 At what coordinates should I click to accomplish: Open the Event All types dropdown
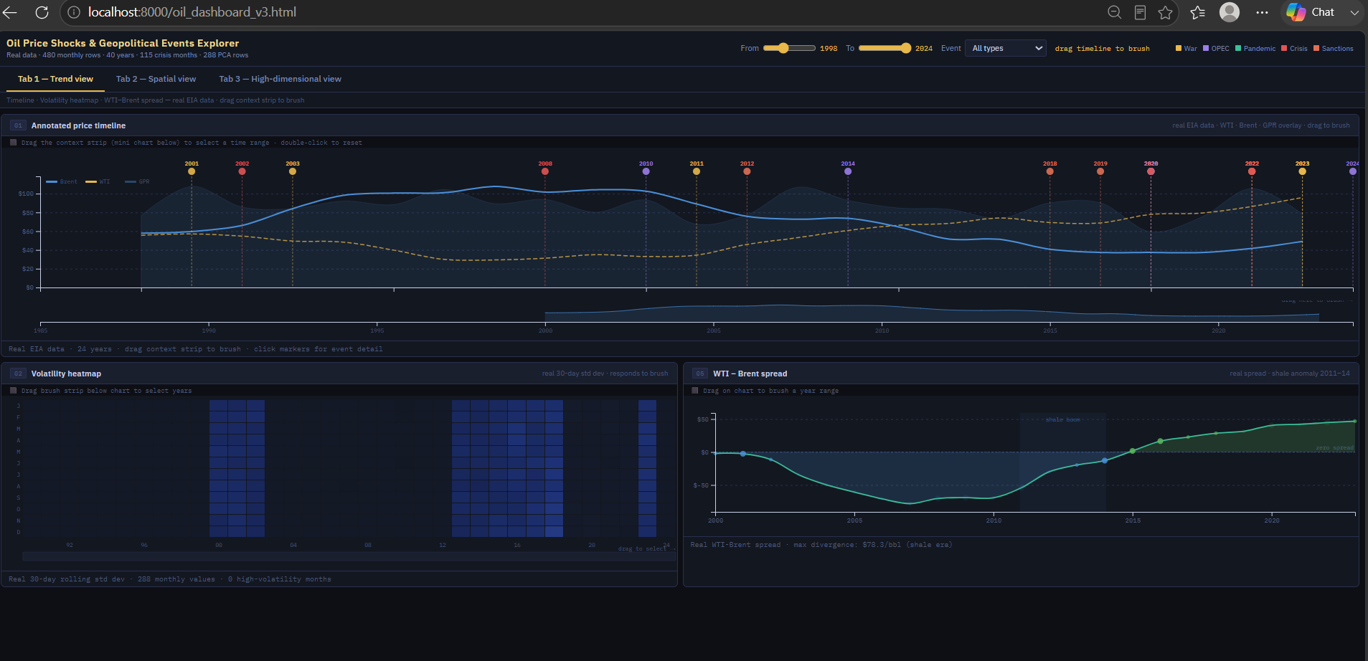coord(1006,48)
